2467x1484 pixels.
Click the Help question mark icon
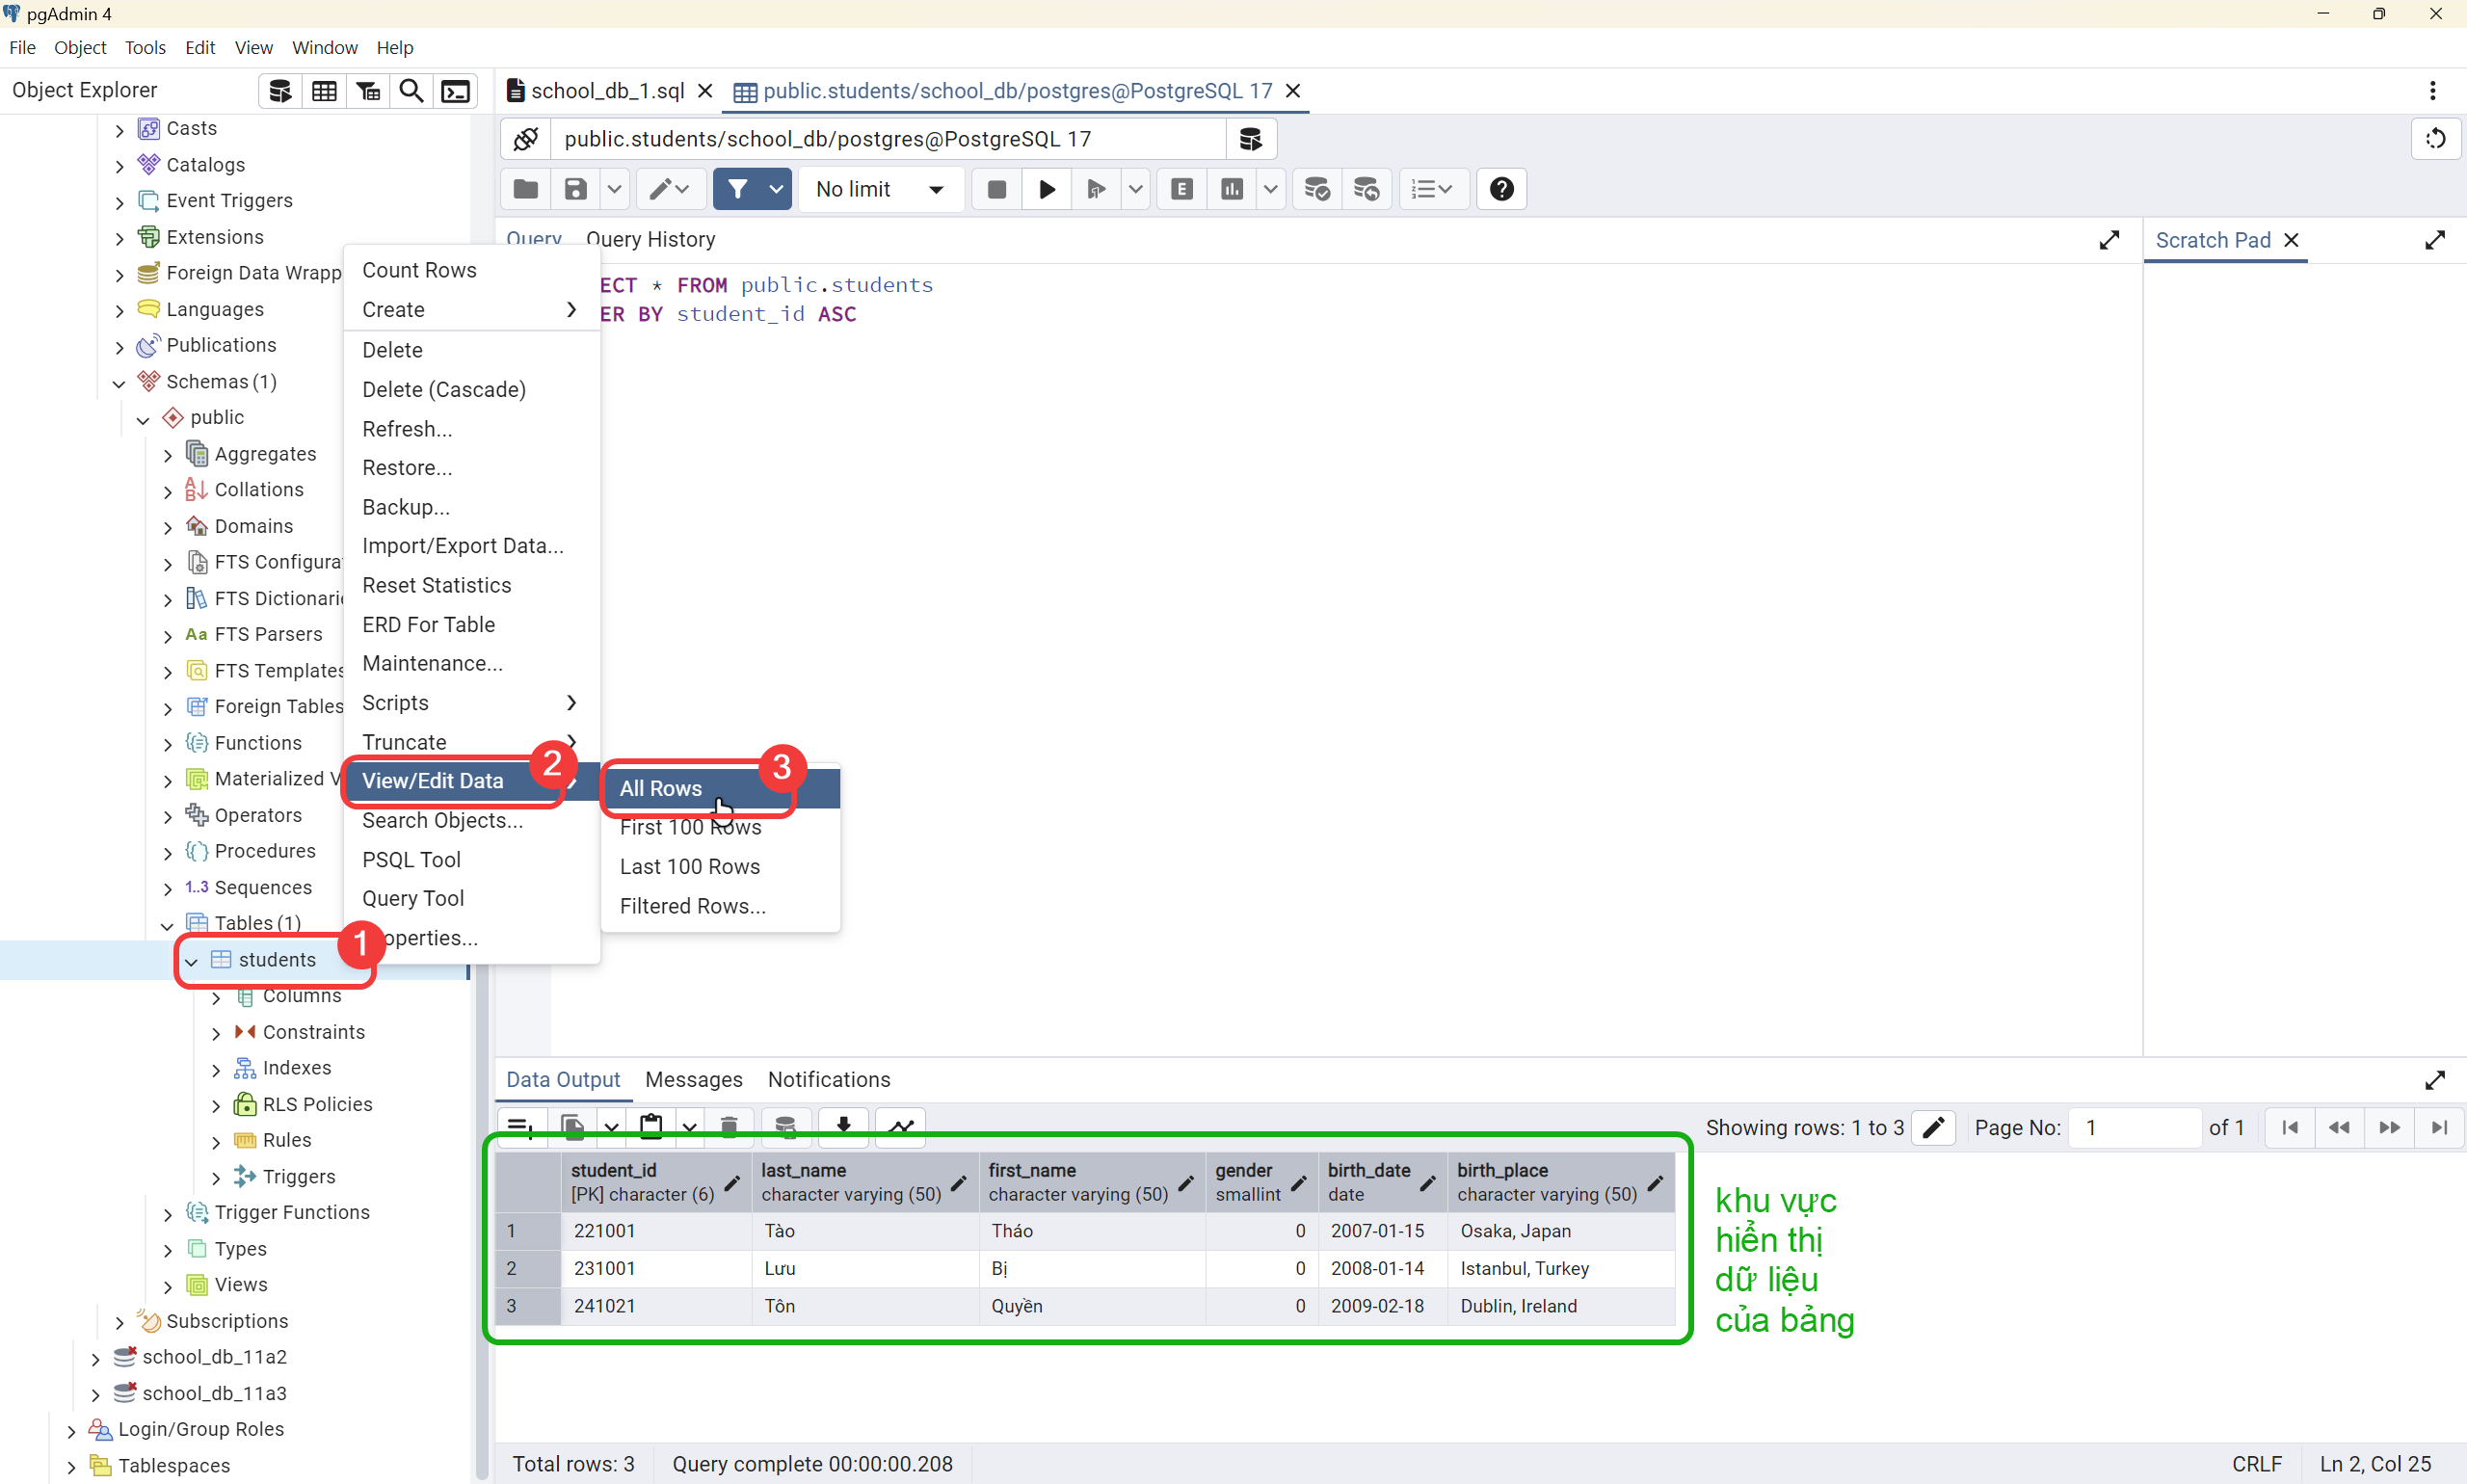tap(1501, 189)
